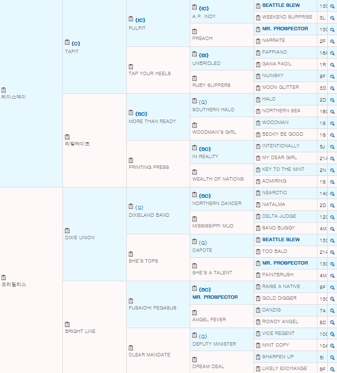337x373 pixels.
Task: Open the NORTHERN DANCER link
Action: [x=217, y=204]
